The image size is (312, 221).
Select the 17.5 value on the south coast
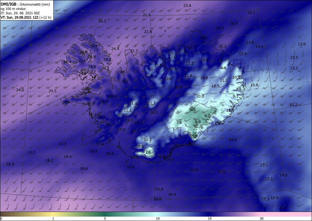pyautogui.click(x=135, y=157)
